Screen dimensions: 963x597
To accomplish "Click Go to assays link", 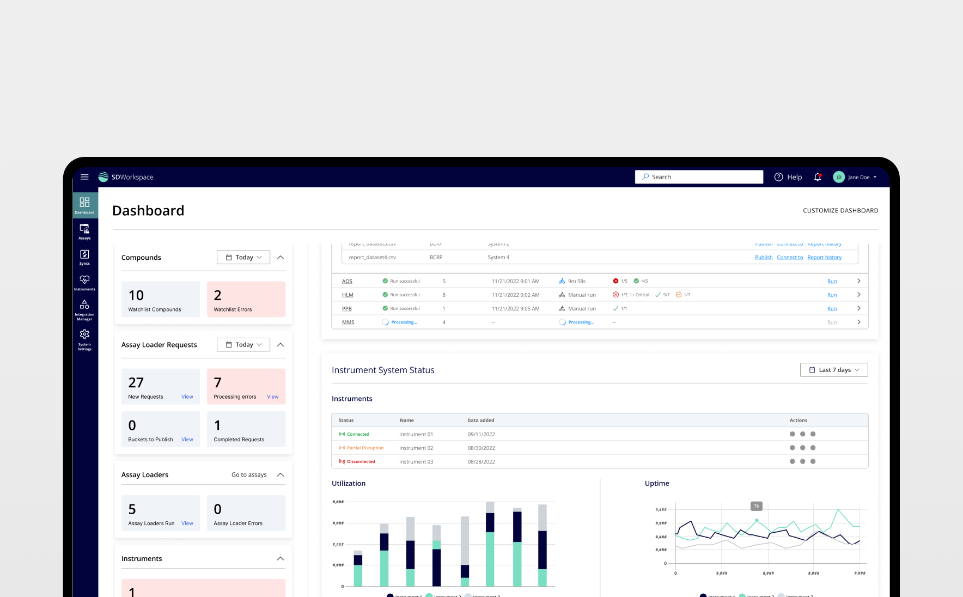I will click(x=249, y=474).
